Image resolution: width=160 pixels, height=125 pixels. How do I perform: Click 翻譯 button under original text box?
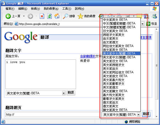(x=71, y=93)
